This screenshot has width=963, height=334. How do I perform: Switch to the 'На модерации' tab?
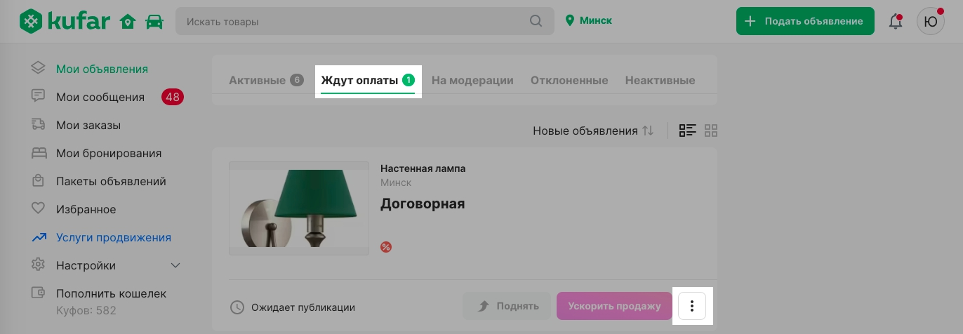(472, 80)
